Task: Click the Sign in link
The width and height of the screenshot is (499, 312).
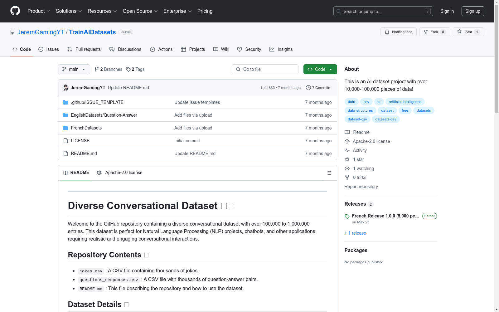Action: click(x=447, y=11)
